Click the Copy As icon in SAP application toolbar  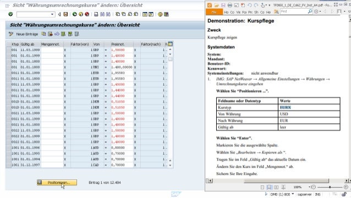click(43, 34)
